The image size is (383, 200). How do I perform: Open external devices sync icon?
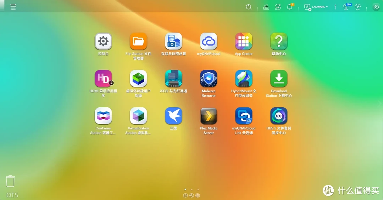coord(278,7)
